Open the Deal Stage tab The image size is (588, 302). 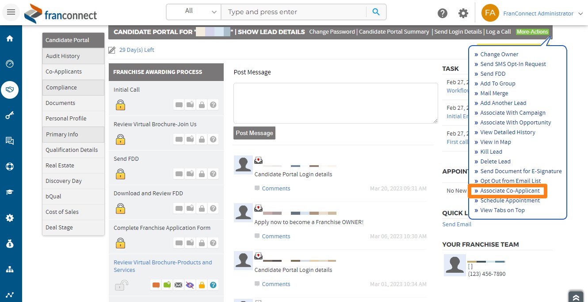[73, 228]
